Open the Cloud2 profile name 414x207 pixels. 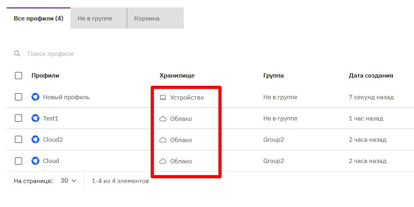[53, 139]
